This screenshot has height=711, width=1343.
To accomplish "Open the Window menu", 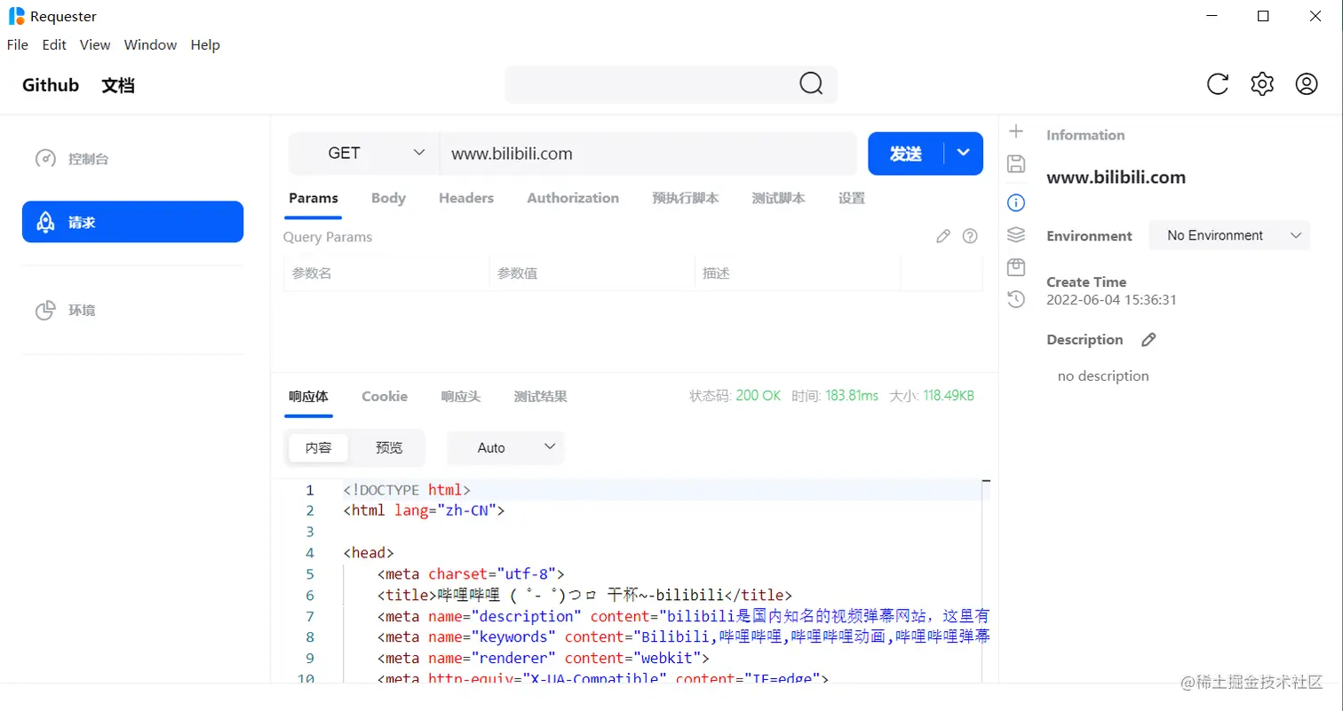I will pyautogui.click(x=150, y=44).
